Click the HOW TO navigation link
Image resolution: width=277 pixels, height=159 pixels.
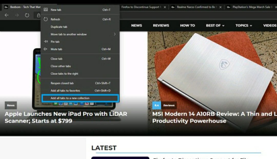187,25
